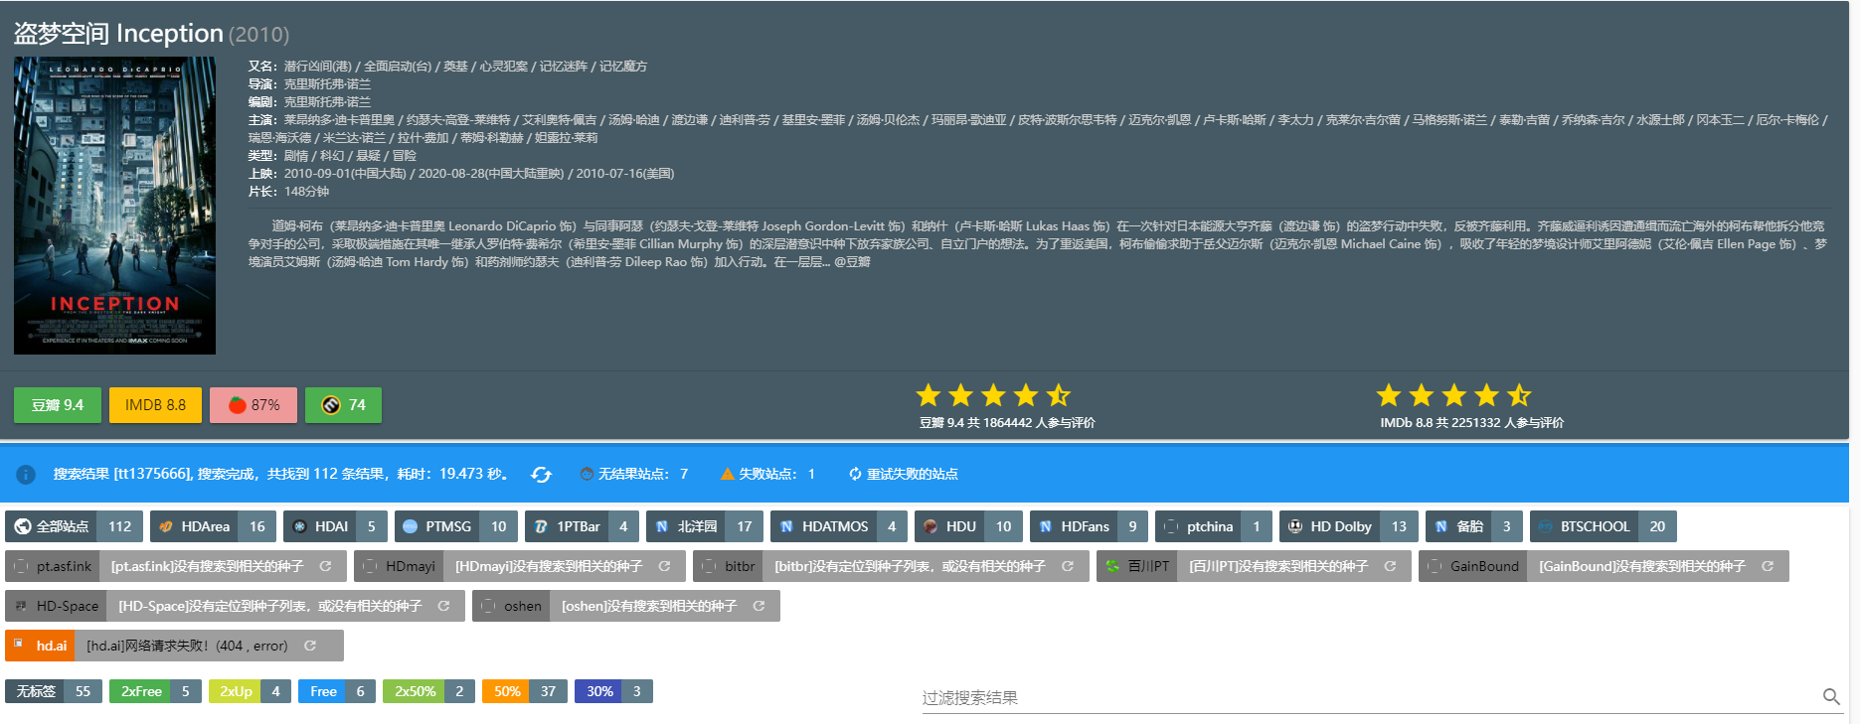Retry search icon for HD-Space
Screen dimensions: 1860x724
(443, 606)
